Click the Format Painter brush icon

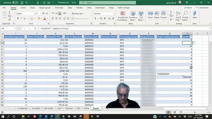tap(9, 20)
